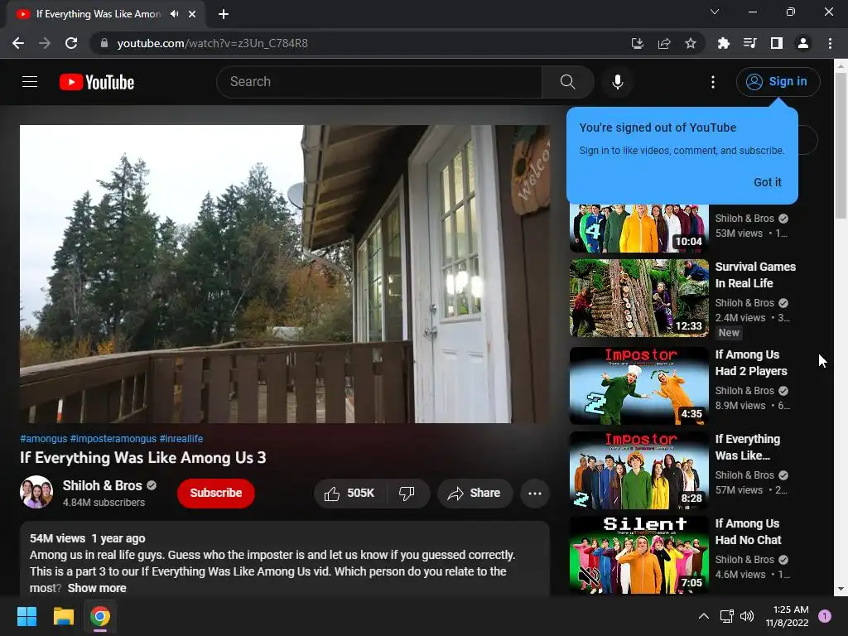Image resolution: width=848 pixels, height=636 pixels.
Task: Dismiss popup with Got it
Action: pyautogui.click(x=768, y=182)
